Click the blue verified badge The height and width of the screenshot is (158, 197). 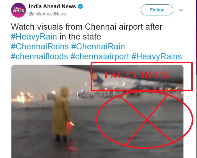80,6
